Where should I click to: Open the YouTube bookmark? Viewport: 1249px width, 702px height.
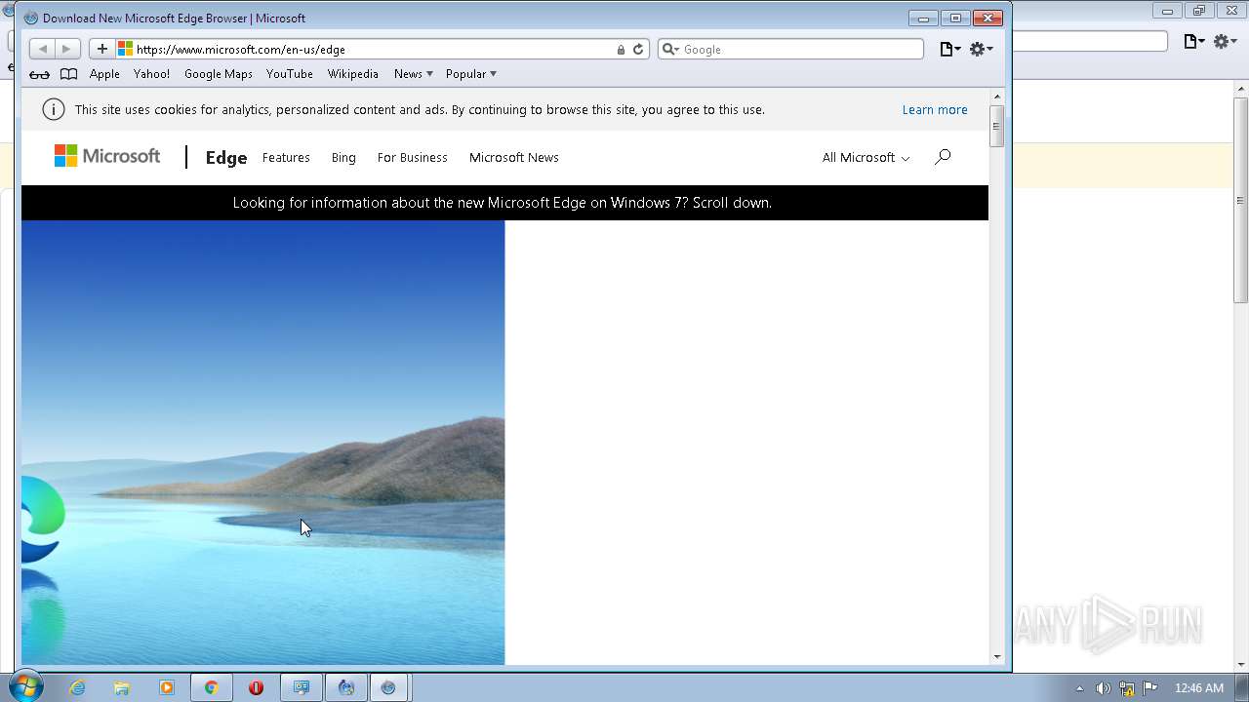(x=290, y=74)
